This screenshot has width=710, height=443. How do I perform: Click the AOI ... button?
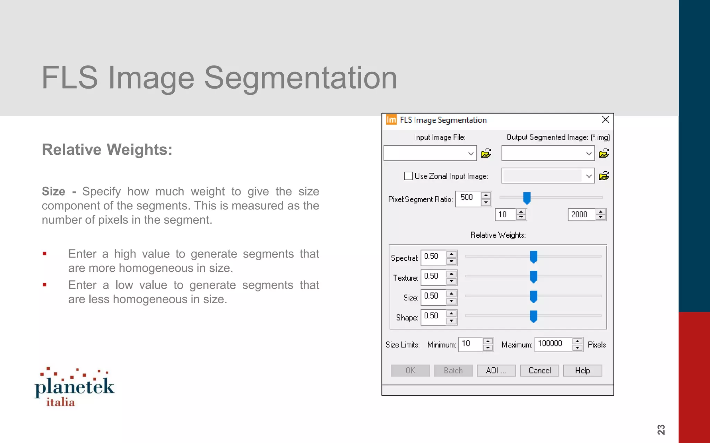tap(496, 370)
